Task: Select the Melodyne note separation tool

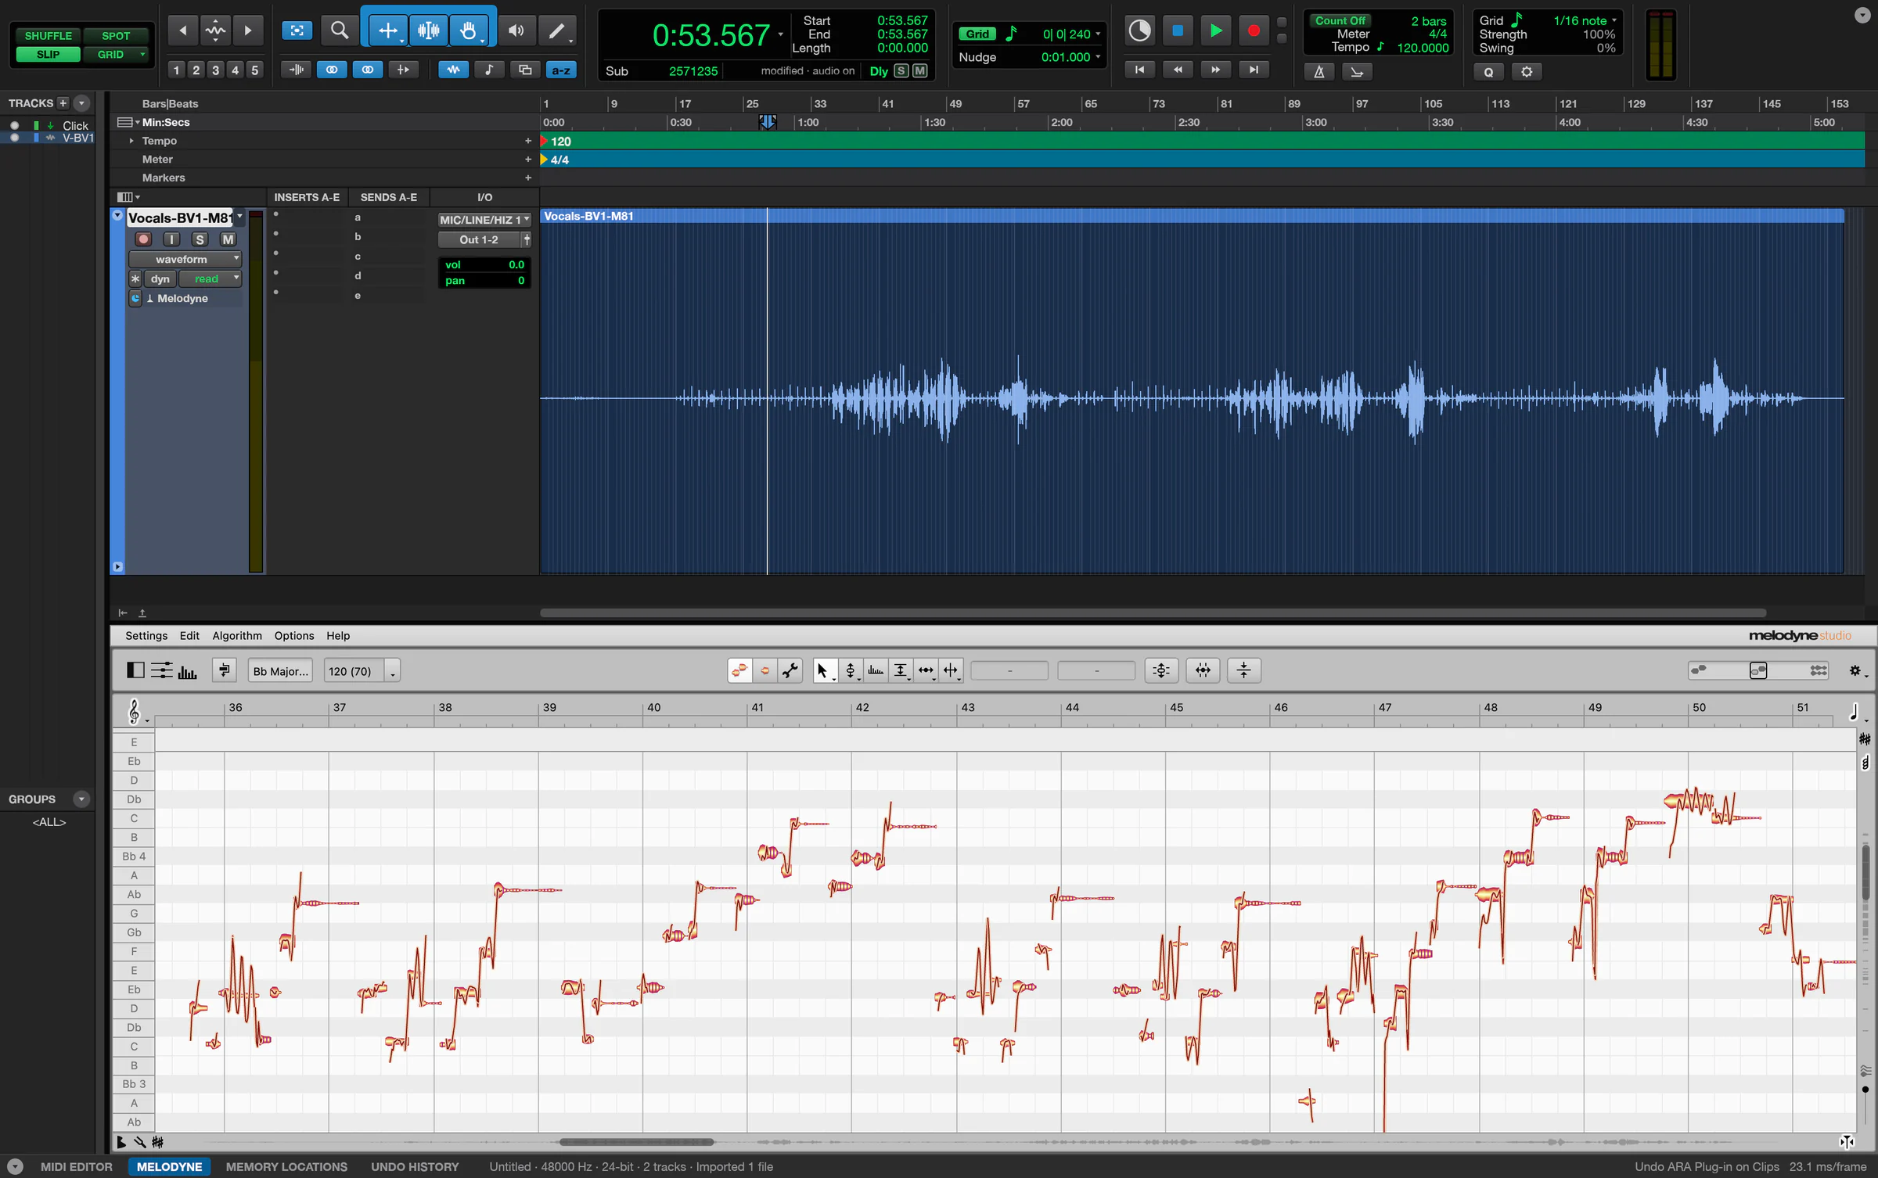Action: [x=951, y=670]
